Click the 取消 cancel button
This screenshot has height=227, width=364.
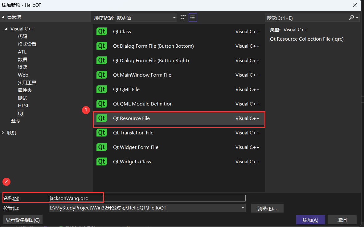342,220
